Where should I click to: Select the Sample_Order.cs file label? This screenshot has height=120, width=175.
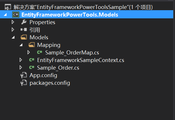[x=58, y=68]
